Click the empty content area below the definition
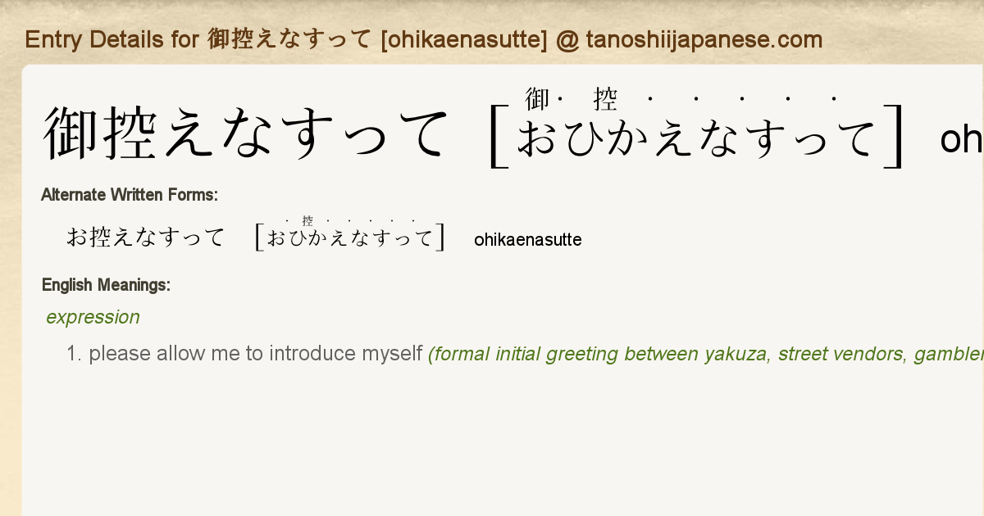The width and height of the screenshot is (984, 516). coord(502,442)
